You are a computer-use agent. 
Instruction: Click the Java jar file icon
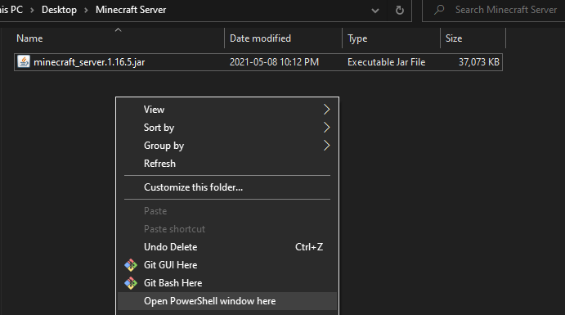pos(24,61)
